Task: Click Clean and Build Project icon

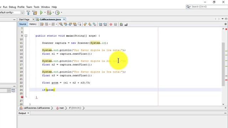Action: point(35,13)
